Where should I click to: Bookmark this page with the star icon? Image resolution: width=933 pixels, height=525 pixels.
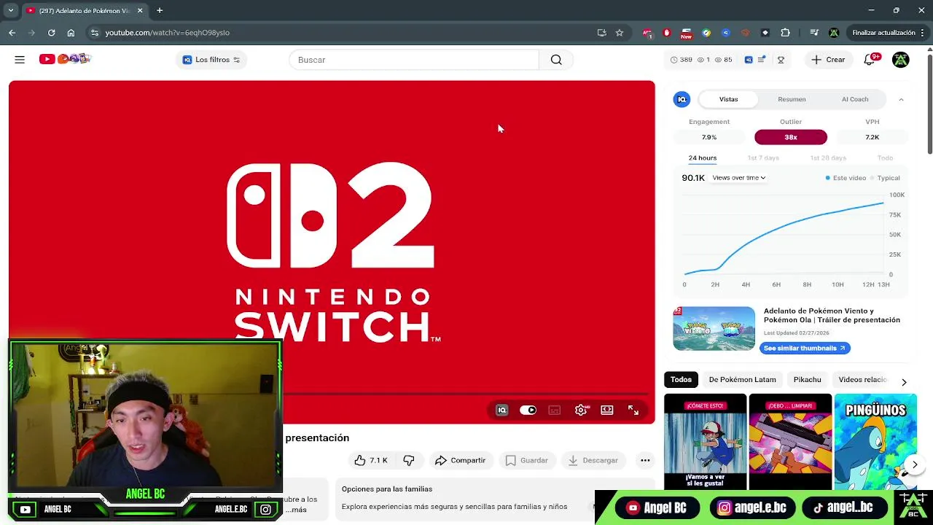620,33
